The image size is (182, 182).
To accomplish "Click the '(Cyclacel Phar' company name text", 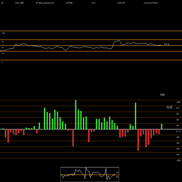I will pyautogui.click(x=151, y=3).
